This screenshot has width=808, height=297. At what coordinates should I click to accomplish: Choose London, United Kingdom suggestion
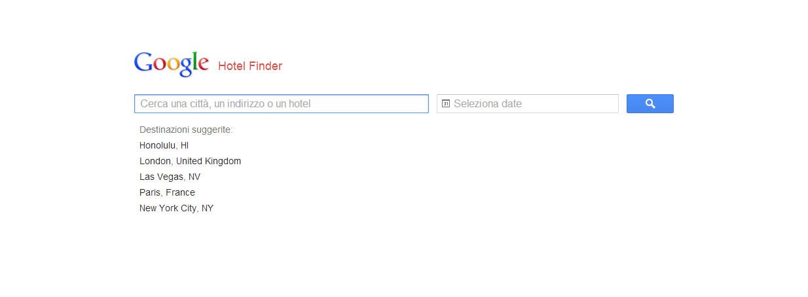coord(190,161)
